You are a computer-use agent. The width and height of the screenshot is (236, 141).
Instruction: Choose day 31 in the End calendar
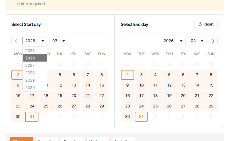[x=142, y=117]
